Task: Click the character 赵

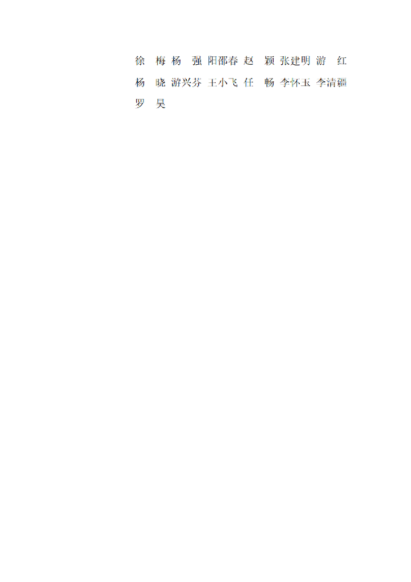Action: tap(249, 60)
